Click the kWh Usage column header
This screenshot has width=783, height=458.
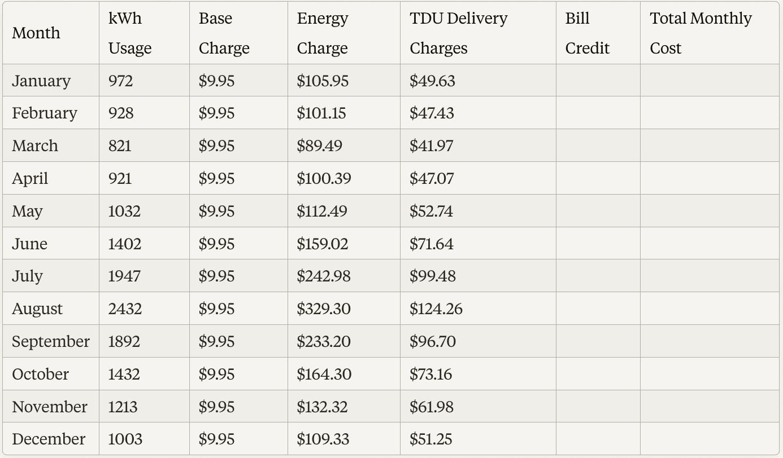point(130,33)
